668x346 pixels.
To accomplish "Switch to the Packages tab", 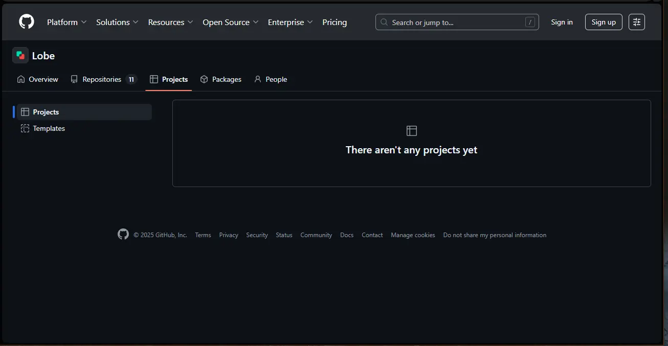I will point(220,79).
